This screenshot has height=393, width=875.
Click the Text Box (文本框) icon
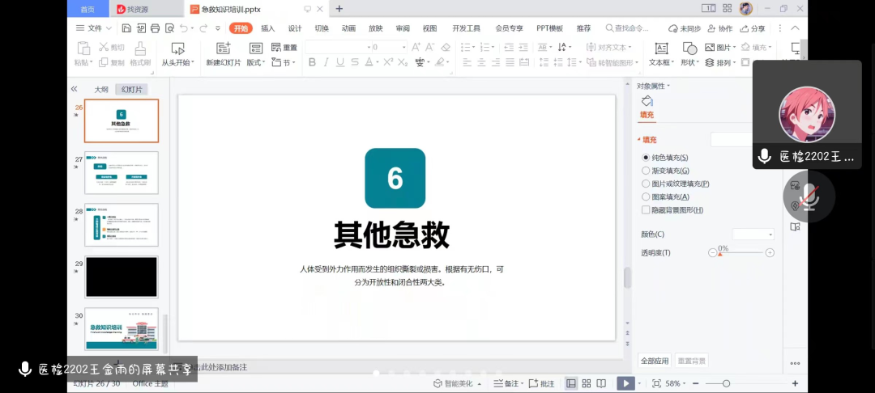tap(661, 49)
